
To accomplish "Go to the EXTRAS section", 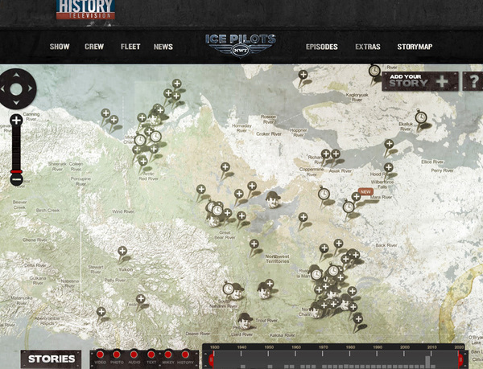I will 368,47.
